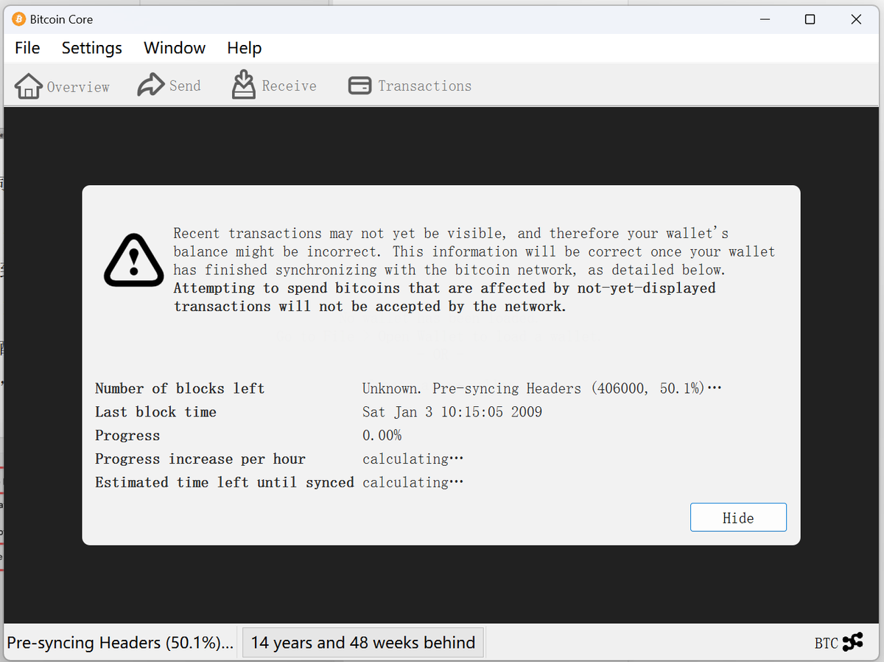Screen dimensions: 884x662
Task: Maximize the Bitcoin Core window
Action: [x=810, y=20]
